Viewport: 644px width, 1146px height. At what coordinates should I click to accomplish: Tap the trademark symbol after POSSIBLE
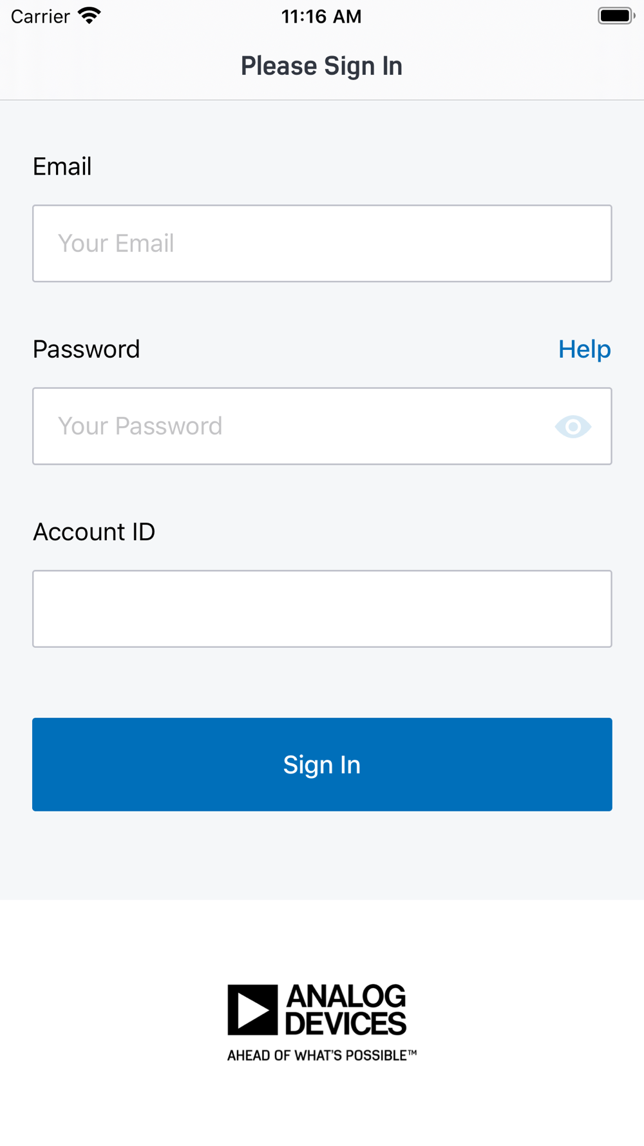pyautogui.click(x=412, y=1053)
